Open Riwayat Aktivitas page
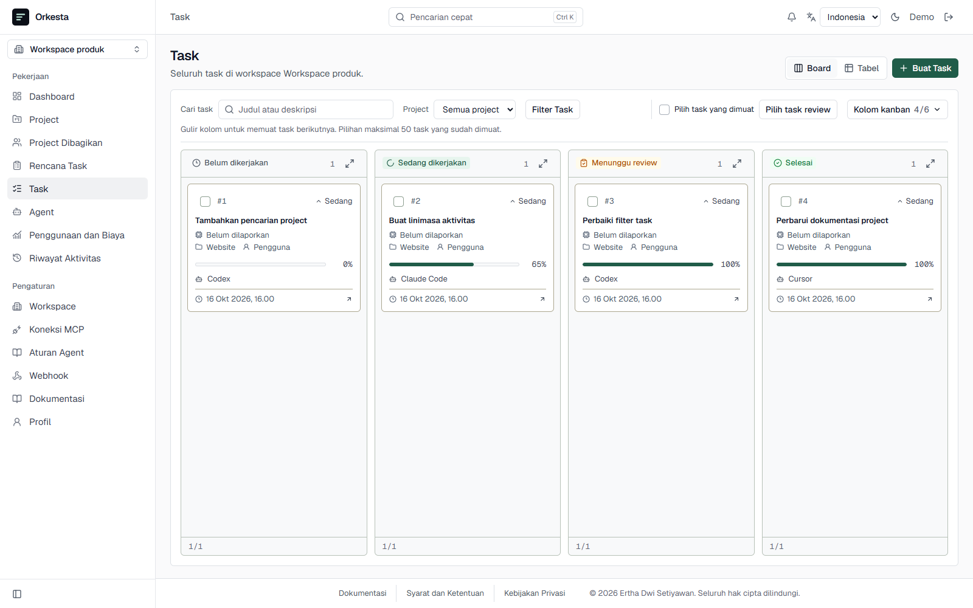 tap(77, 258)
